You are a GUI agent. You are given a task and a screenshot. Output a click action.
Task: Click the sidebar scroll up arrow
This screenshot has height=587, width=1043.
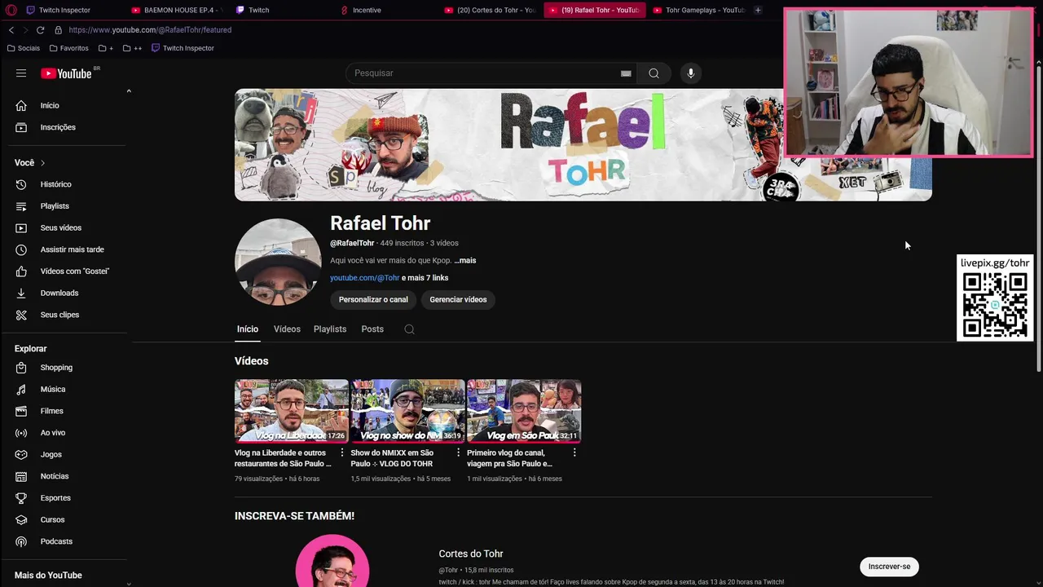129,91
